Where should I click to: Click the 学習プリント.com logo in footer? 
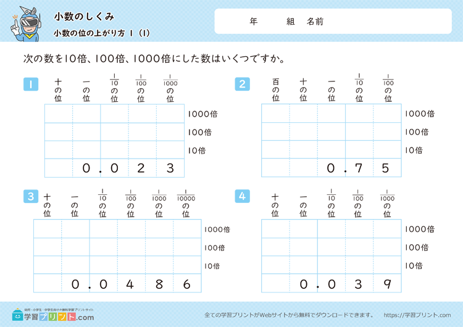[x=53, y=315]
